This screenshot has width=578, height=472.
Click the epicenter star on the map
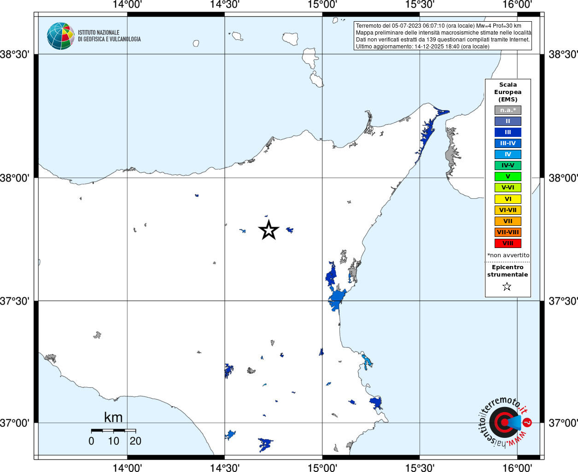(x=269, y=230)
